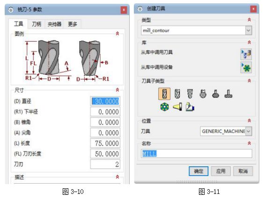Click the (R1) 下半径 field

point(105,112)
